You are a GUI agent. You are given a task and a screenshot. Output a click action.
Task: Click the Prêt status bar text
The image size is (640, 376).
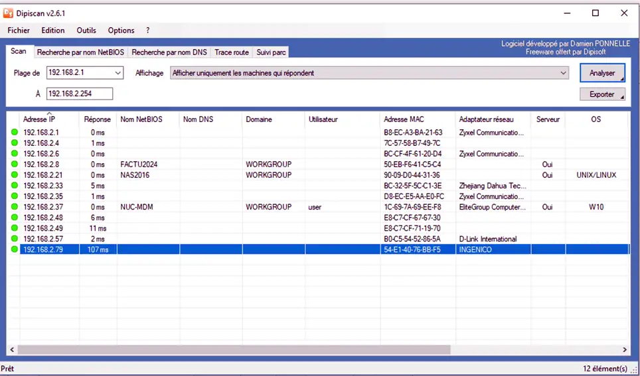7,369
